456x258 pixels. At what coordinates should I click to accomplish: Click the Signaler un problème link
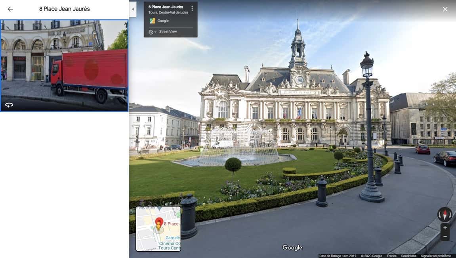436,256
